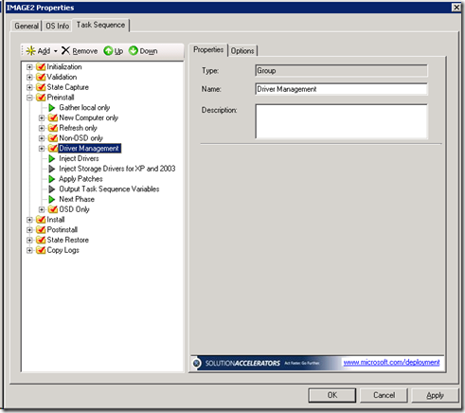Select the Task Sequence tab
The image size is (465, 413).
pyautogui.click(x=100, y=25)
